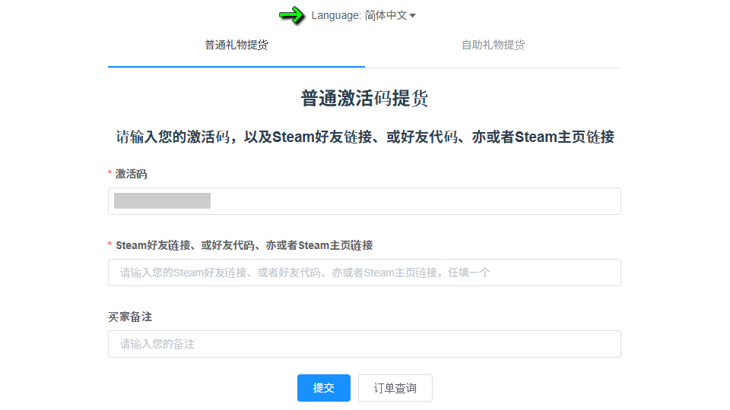
Task: Switch to the 自助礼物提货 tab
Action: pyautogui.click(x=493, y=45)
